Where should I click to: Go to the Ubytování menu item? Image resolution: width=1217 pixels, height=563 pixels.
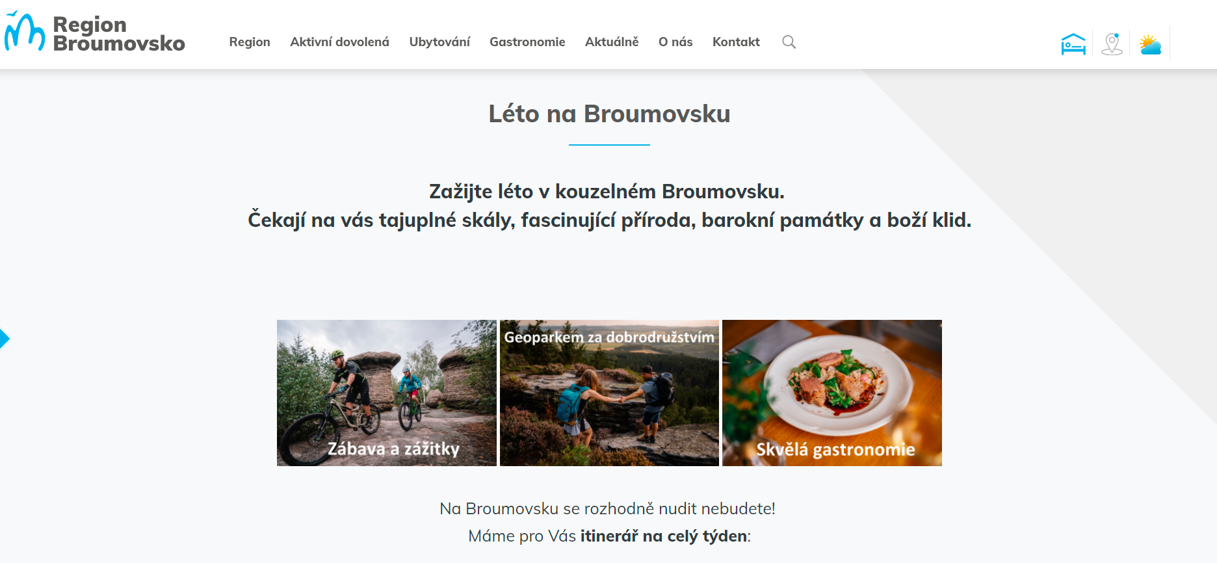point(439,42)
